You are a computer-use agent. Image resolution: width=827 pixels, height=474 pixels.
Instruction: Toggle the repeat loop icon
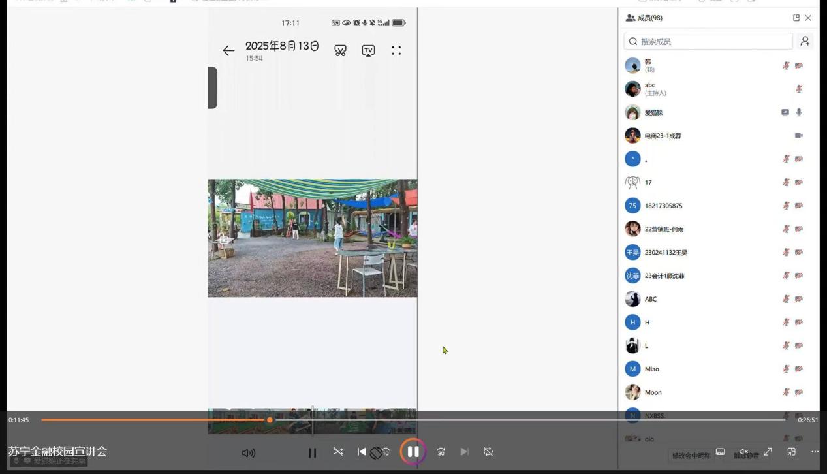click(488, 452)
